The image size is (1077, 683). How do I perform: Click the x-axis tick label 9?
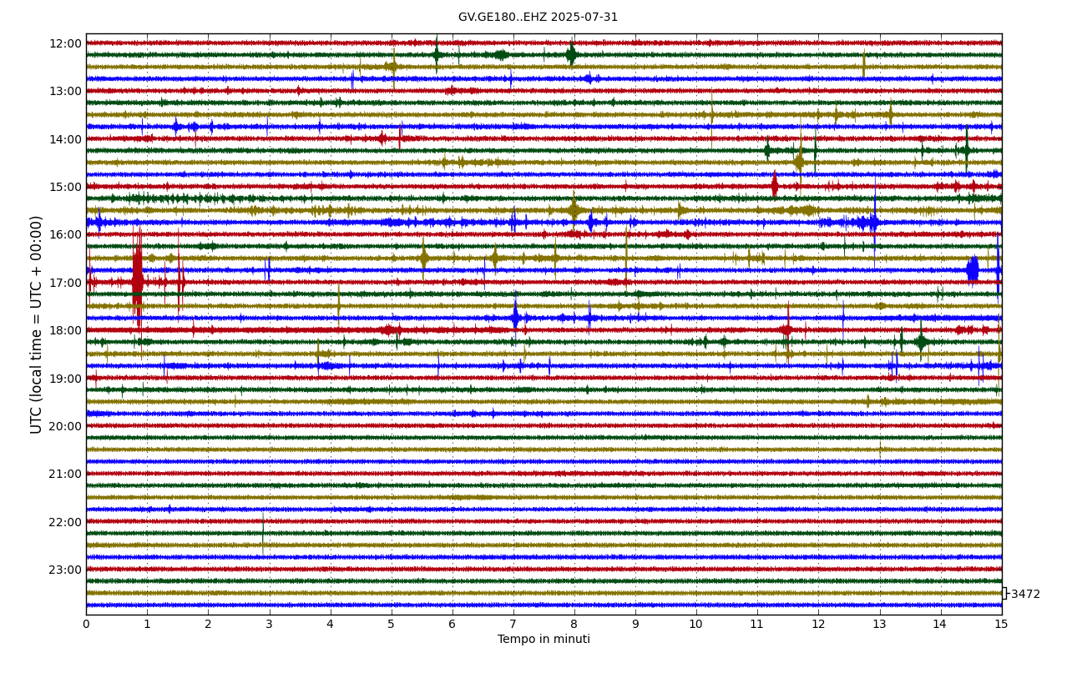tap(635, 624)
